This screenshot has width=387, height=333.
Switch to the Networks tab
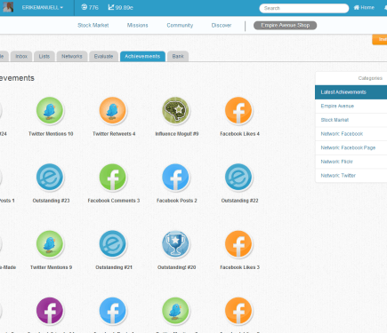(x=72, y=56)
